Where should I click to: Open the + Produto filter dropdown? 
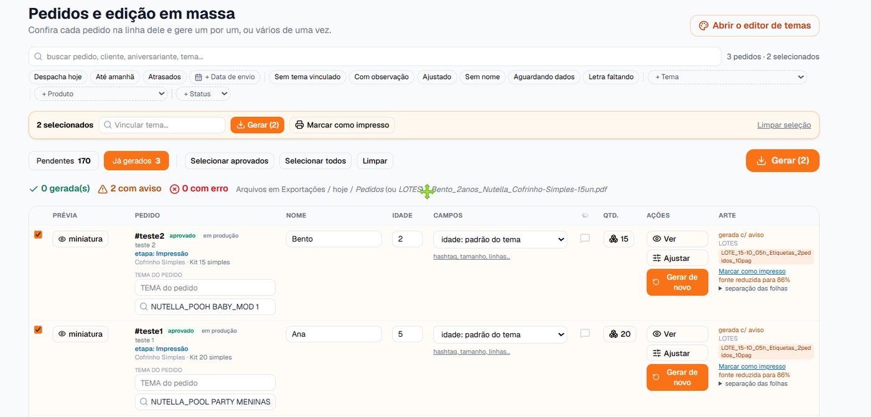coord(101,94)
